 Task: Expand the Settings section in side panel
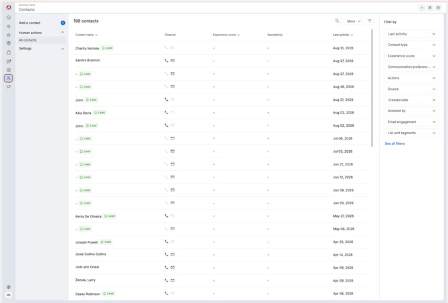pos(41,49)
